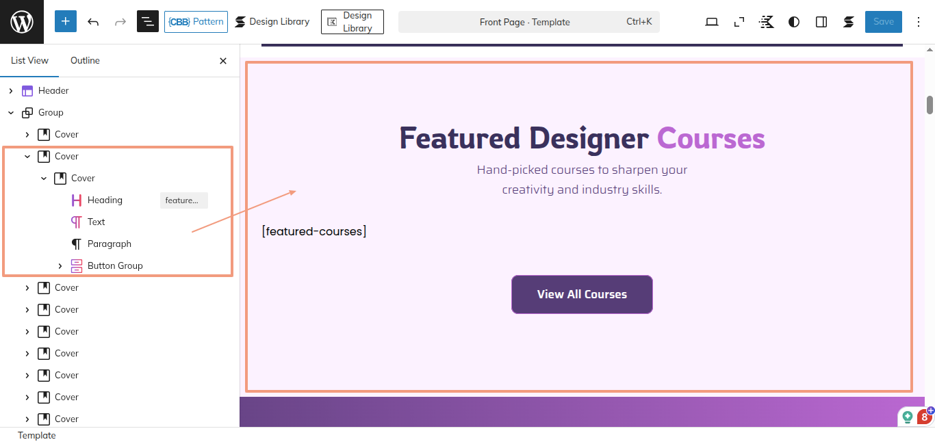Collapse the Group block chevron
Image resolution: width=935 pixels, height=444 pixels.
pyautogui.click(x=11, y=112)
